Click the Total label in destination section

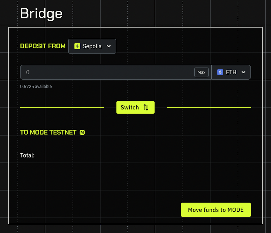pos(27,155)
